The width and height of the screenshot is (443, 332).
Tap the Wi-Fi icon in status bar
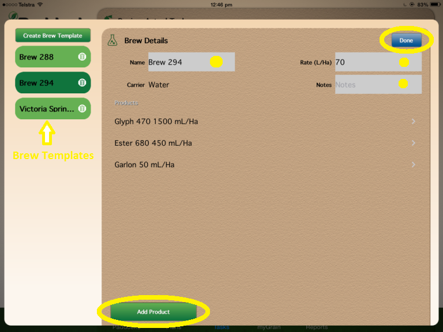click(40, 5)
